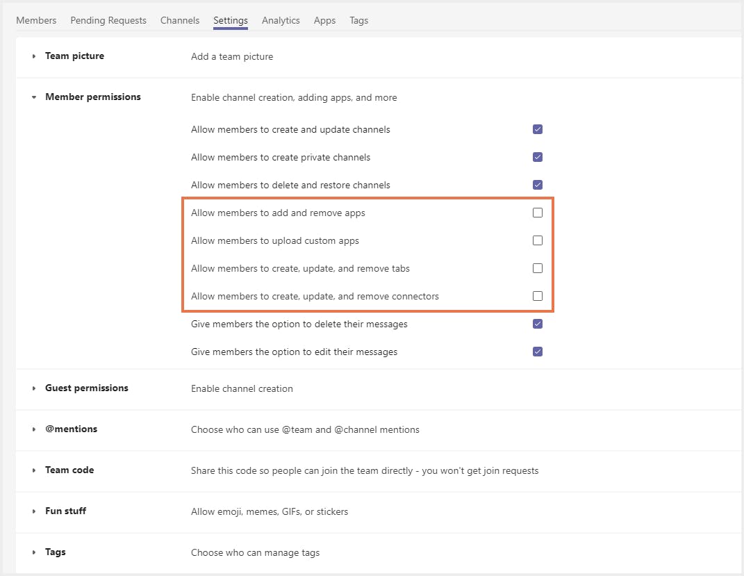This screenshot has height=576, width=744.
Task: Expand the Tags settings section arrow
Action: tap(34, 552)
